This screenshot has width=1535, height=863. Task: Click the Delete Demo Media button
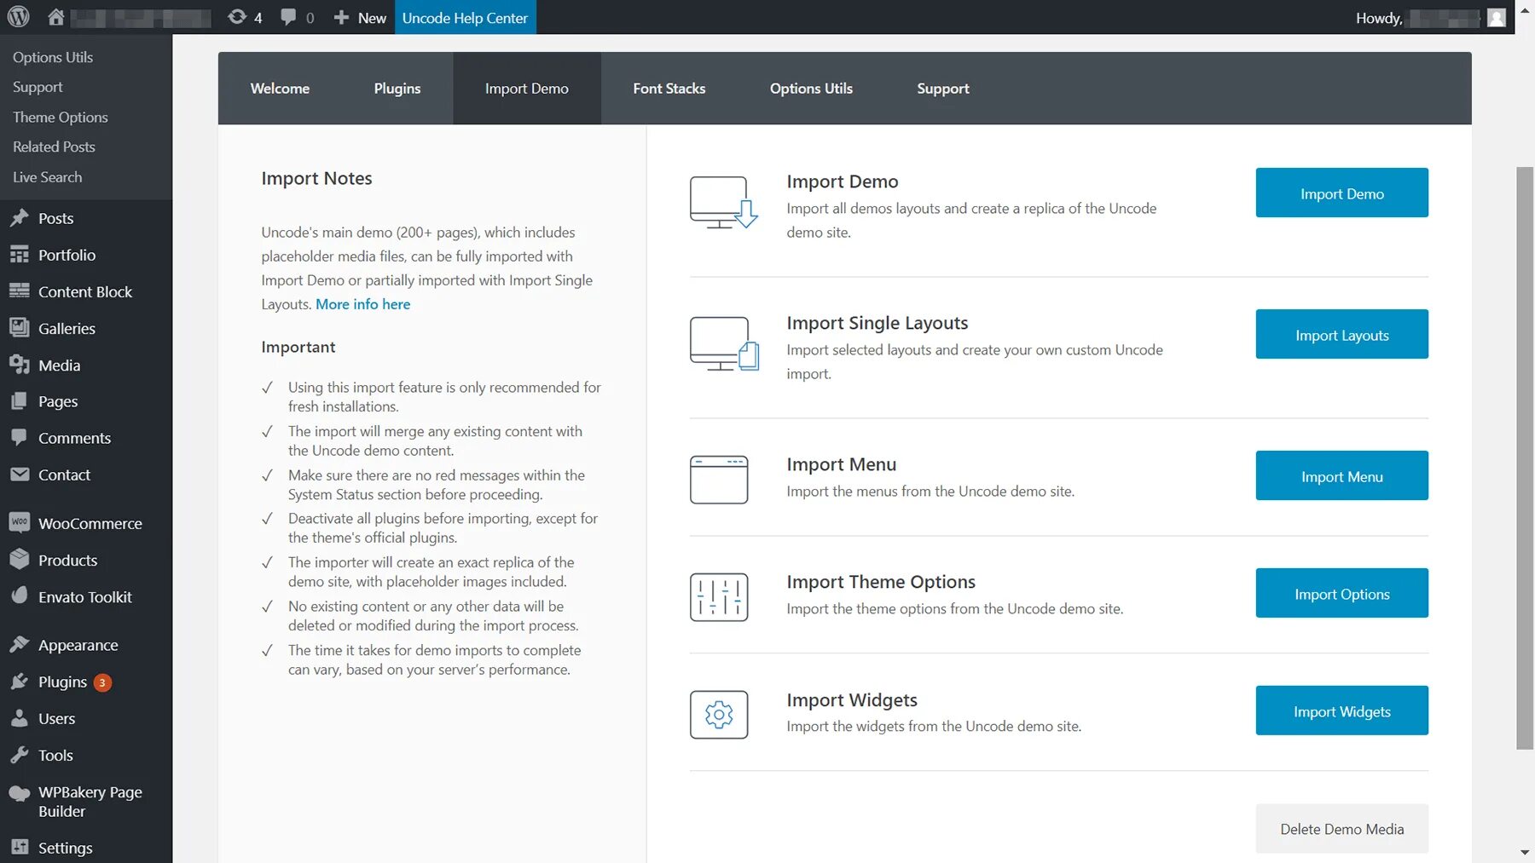[1341, 829]
